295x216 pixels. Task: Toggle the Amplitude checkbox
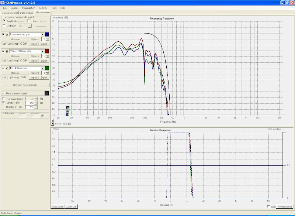pos(4,21)
